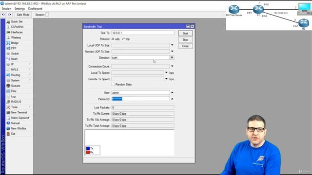The height and width of the screenshot is (175, 312).
Task: Close the Bandwidth Test dialog with X
Action: pyautogui.click(x=192, y=26)
